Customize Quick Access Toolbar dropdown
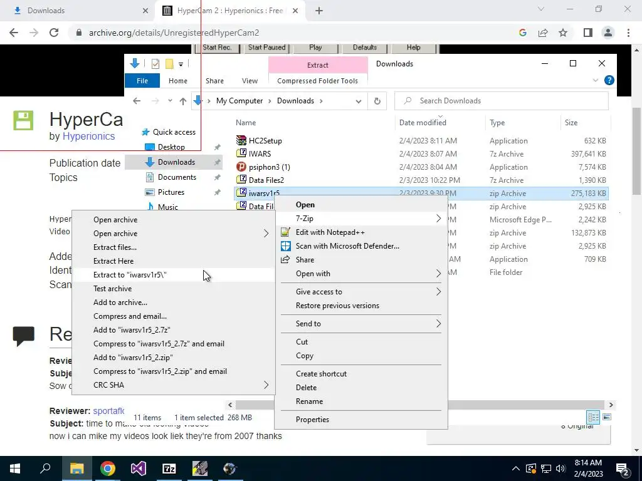The image size is (642, 481). [181, 65]
